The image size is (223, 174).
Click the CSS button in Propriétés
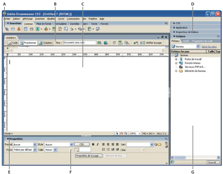point(82,144)
